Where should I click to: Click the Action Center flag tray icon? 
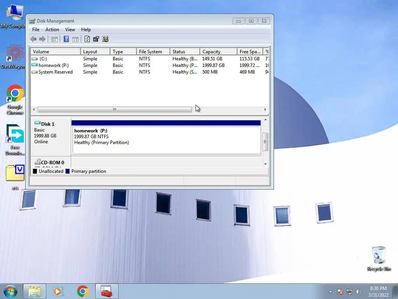click(340, 291)
